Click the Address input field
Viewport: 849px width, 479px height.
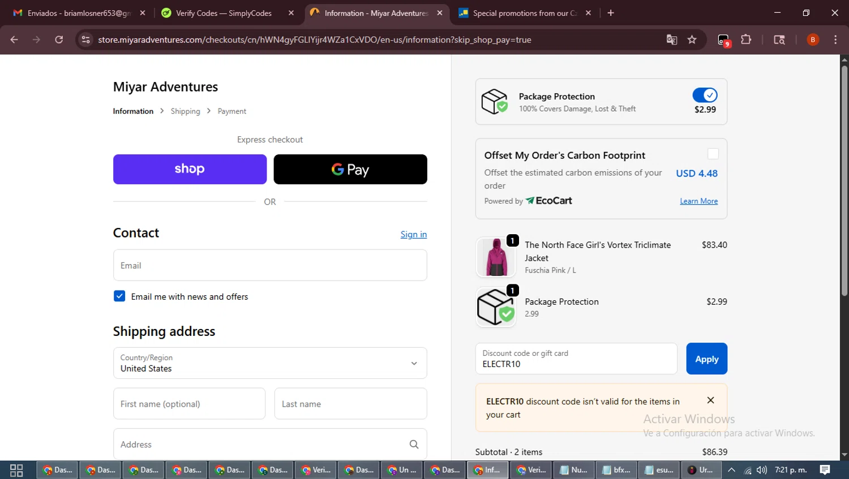coord(270,445)
